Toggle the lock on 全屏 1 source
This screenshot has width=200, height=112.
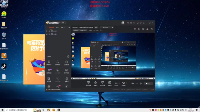click(49, 34)
